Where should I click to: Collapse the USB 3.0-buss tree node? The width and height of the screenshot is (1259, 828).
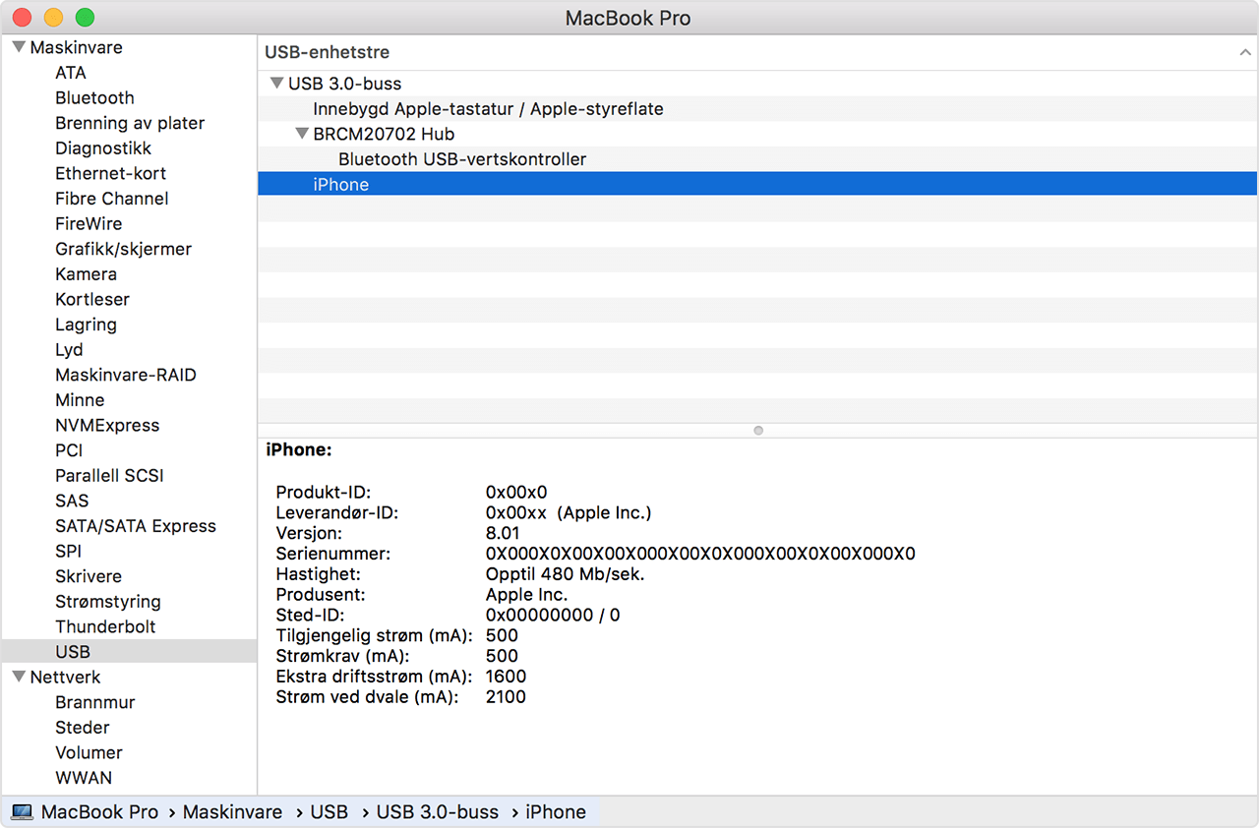[276, 84]
